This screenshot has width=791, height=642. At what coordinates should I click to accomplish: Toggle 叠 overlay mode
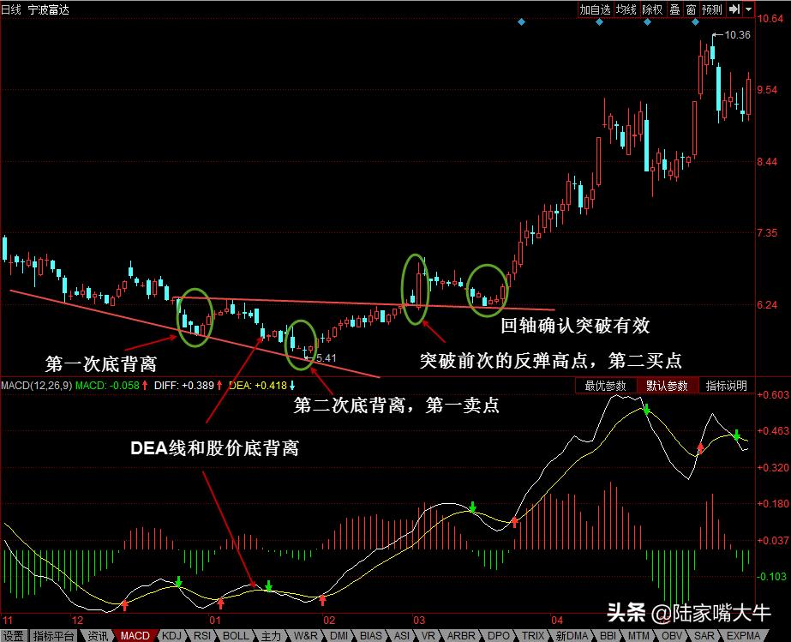pos(675,9)
